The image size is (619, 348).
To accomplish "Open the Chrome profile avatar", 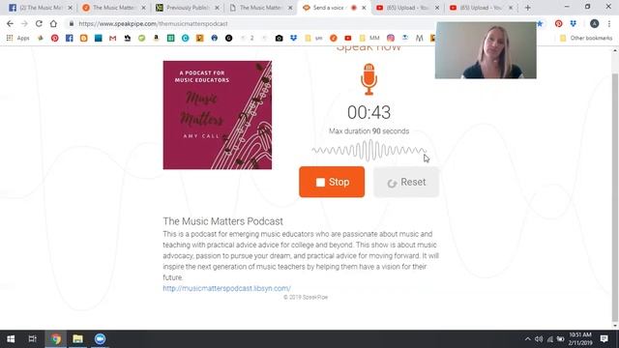I will [x=594, y=23].
